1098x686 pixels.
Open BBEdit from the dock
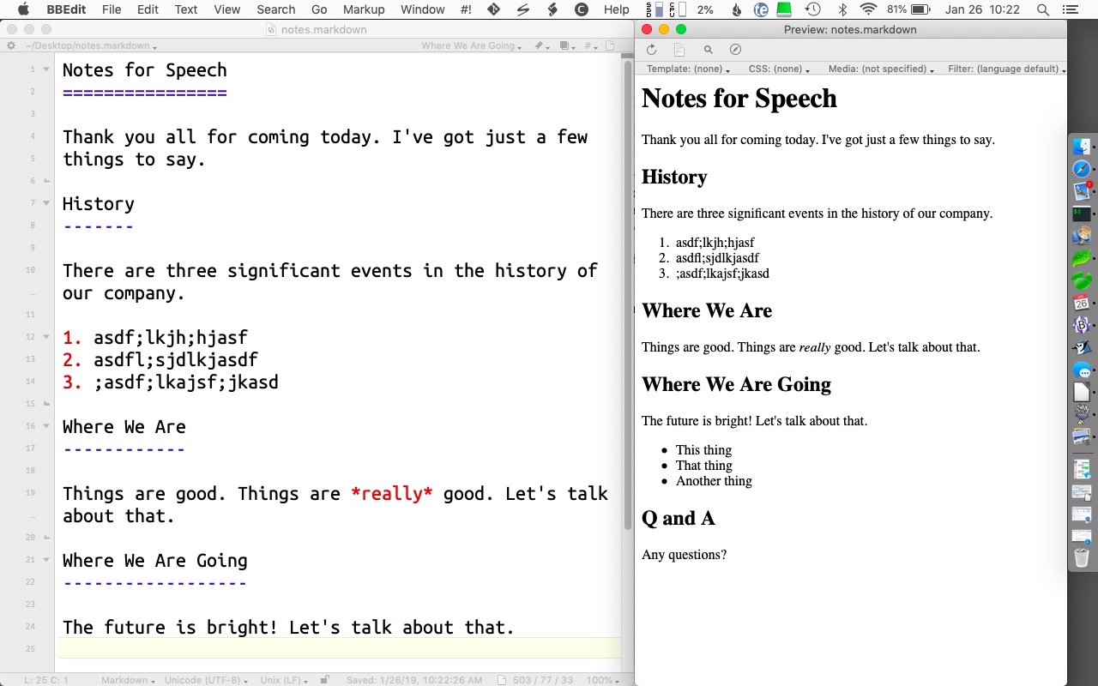1082,325
